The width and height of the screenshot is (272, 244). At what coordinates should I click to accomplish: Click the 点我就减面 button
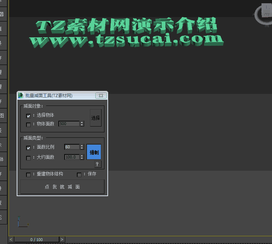[x=62, y=187]
